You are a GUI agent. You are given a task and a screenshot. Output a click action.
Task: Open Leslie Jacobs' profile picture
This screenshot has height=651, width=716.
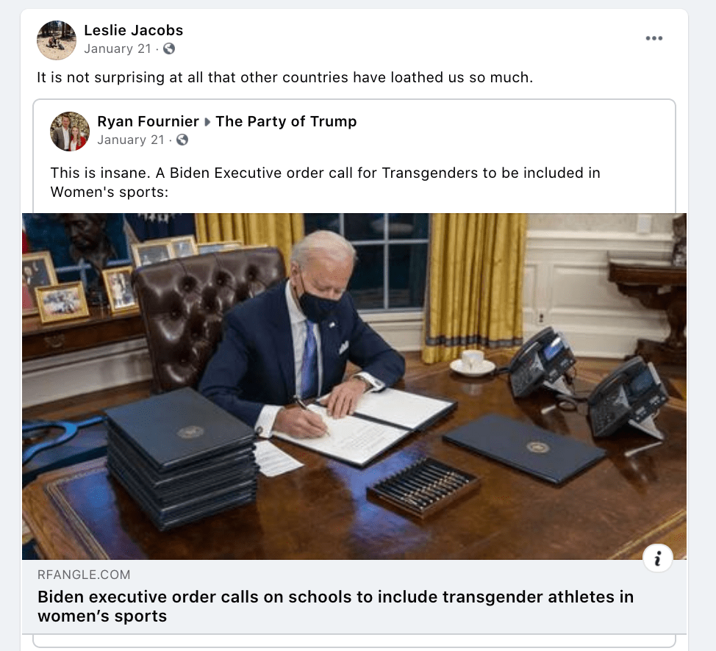click(57, 40)
